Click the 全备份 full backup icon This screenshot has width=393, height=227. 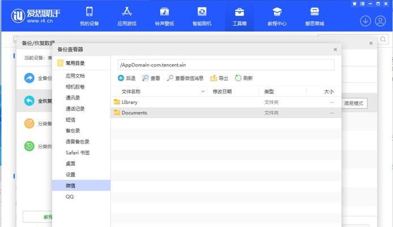click(x=29, y=78)
